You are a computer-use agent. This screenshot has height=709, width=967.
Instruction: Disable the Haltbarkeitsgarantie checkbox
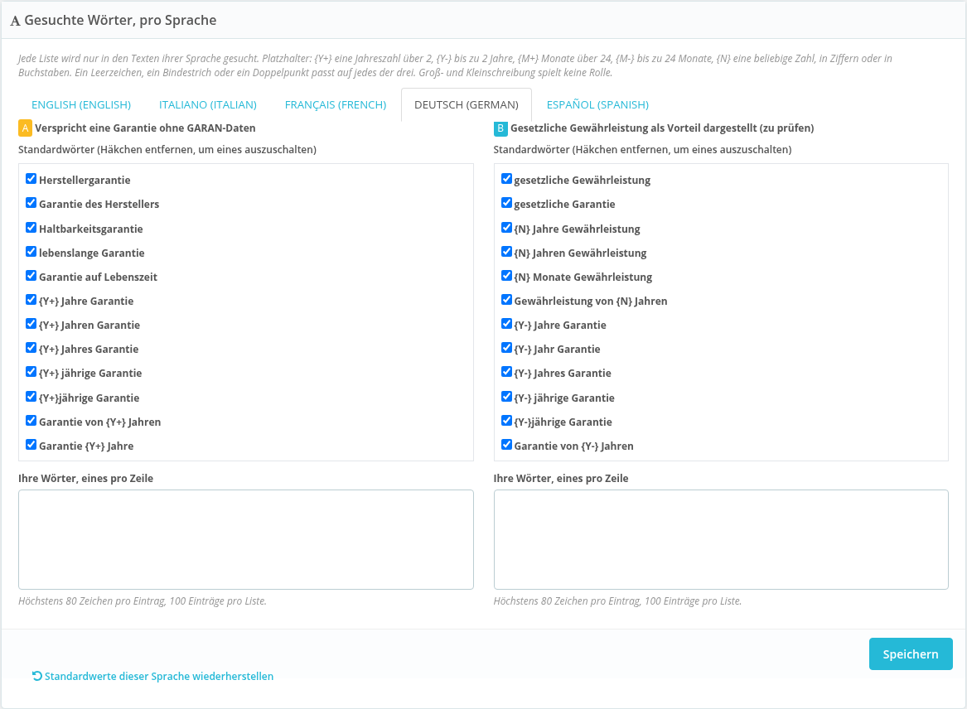coord(31,228)
